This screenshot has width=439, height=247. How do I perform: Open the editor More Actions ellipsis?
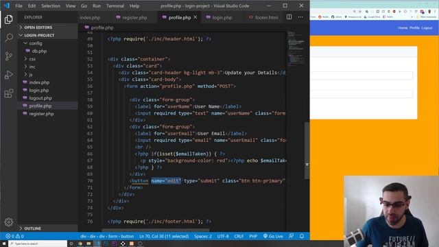coord(300,17)
